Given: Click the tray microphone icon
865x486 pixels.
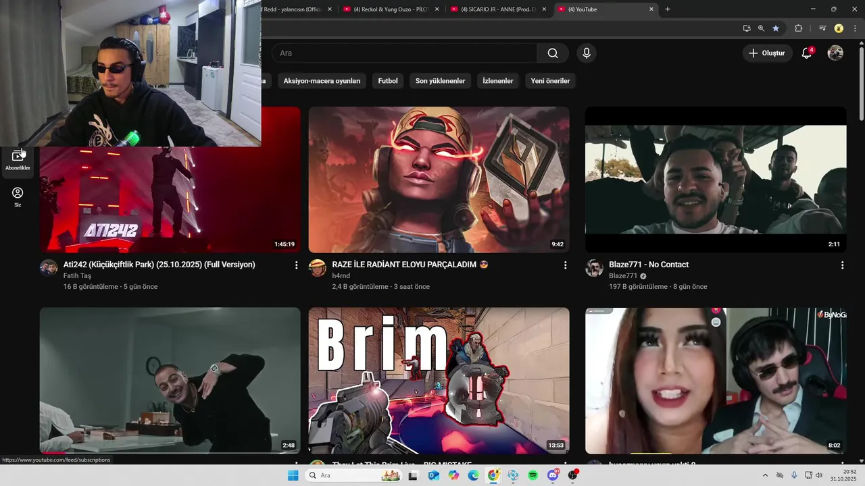Looking at the screenshot, I should click(x=794, y=475).
